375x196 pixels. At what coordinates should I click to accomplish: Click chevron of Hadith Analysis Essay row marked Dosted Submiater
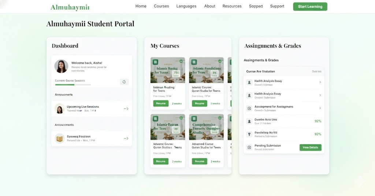pos(320,95)
